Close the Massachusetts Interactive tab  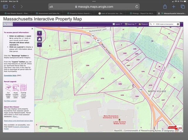(x=159, y=13)
